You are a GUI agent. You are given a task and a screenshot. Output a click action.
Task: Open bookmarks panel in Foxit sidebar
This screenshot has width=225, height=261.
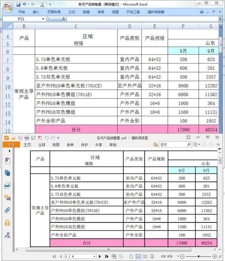(7, 161)
